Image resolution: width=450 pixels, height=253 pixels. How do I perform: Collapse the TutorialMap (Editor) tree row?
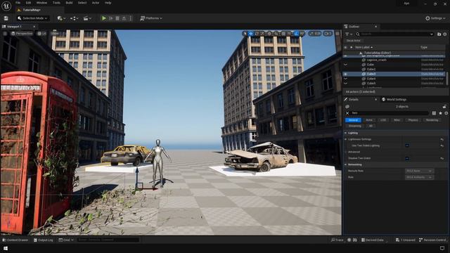(361, 53)
